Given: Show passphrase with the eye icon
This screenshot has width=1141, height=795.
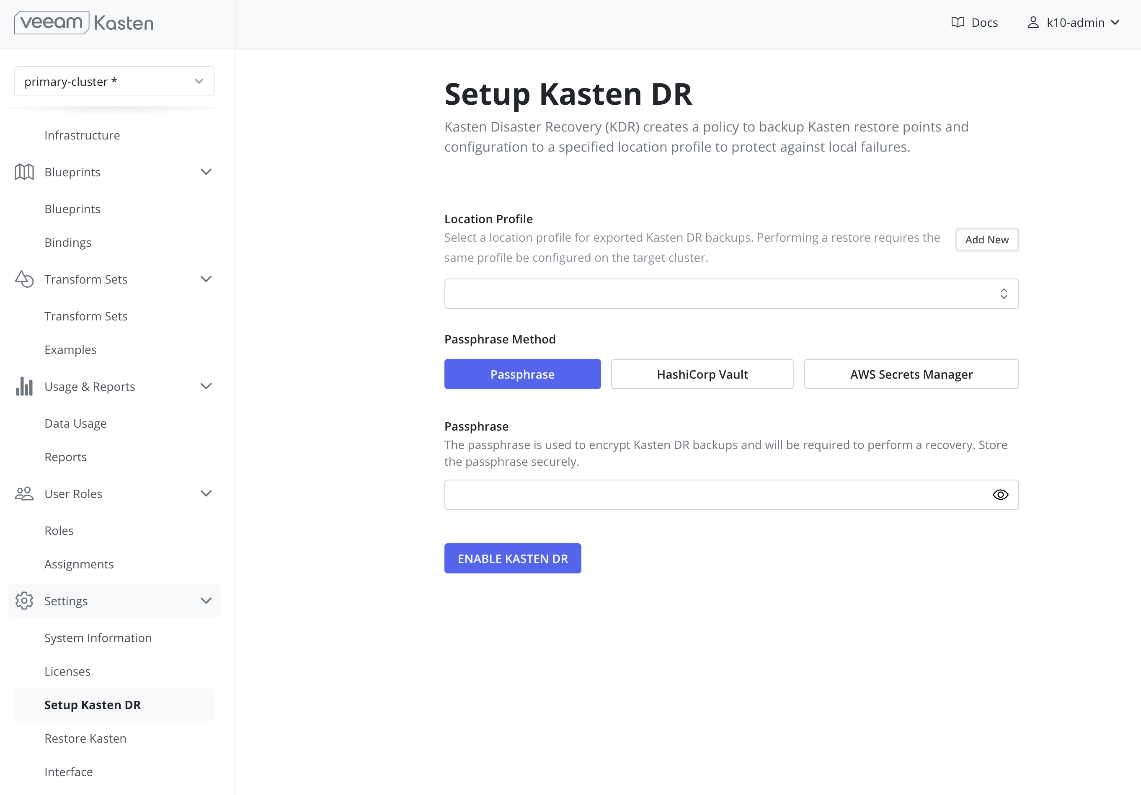Looking at the screenshot, I should click(x=1000, y=494).
